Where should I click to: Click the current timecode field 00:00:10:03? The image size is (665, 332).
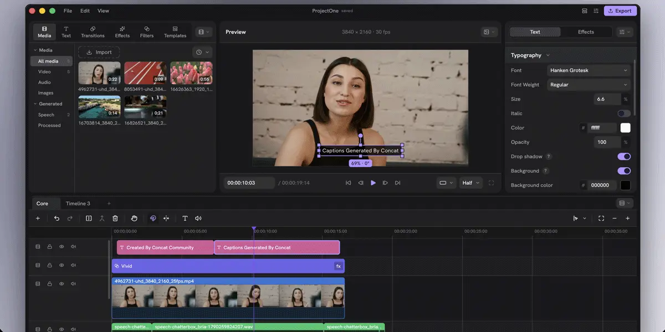click(249, 183)
